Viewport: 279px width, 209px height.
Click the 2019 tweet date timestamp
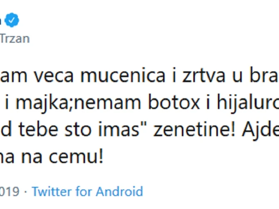coord(10,192)
